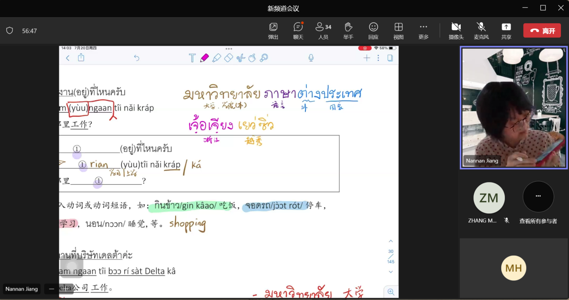Image resolution: width=569 pixels, height=300 pixels.
Task: Open the 更多 more options menu
Action: pos(423,30)
